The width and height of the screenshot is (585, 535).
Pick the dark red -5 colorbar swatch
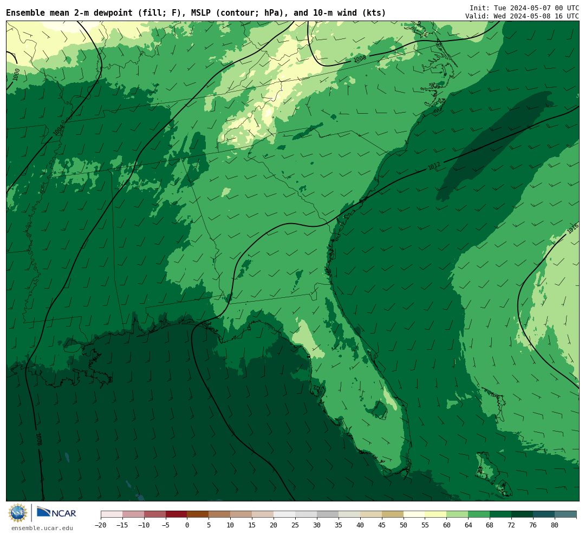[x=176, y=514]
